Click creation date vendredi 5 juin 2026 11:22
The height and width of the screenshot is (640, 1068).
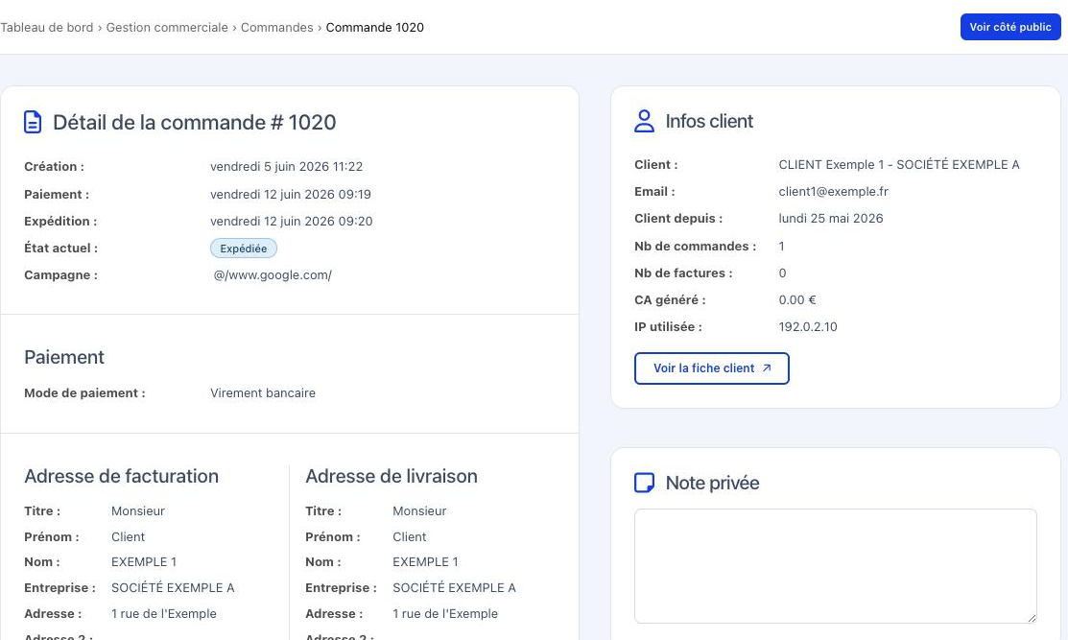tap(286, 167)
